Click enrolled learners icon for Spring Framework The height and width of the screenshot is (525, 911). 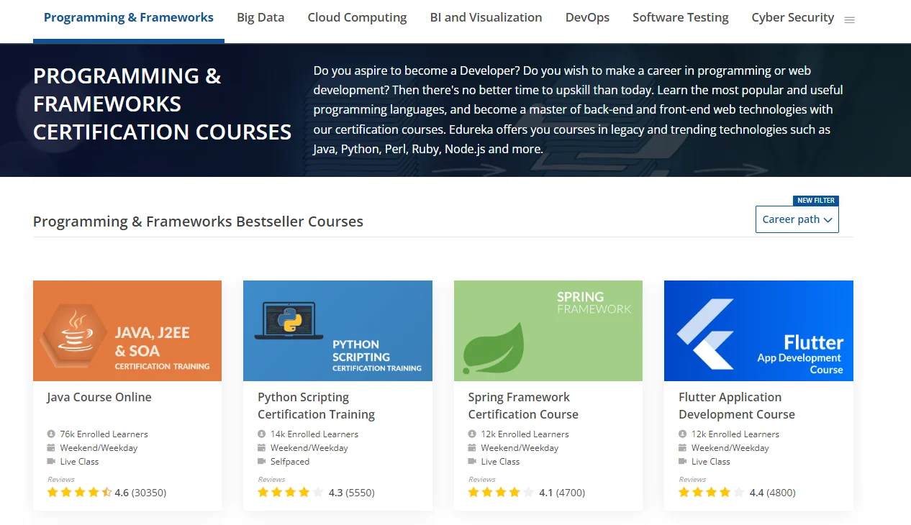click(x=472, y=434)
